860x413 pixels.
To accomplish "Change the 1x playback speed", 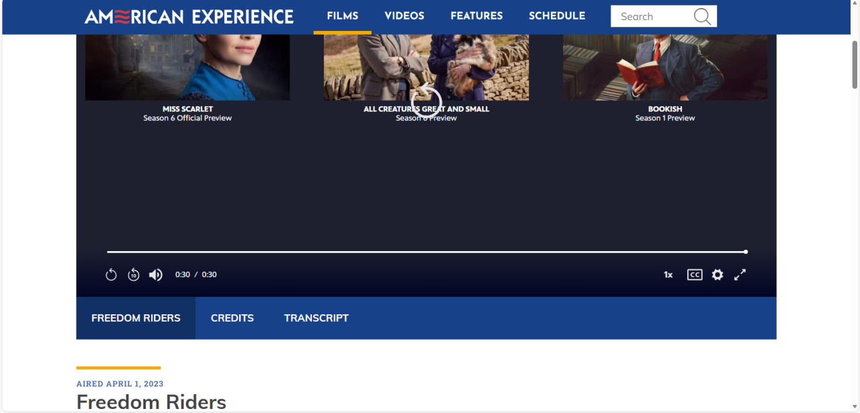I will (x=669, y=275).
